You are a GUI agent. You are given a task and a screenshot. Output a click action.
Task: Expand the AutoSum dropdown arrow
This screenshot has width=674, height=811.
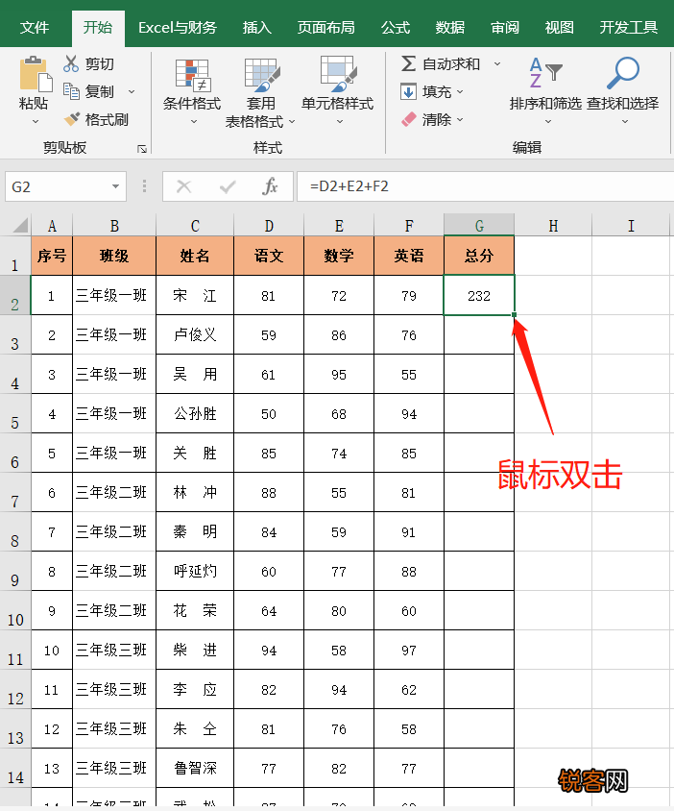[x=497, y=63]
